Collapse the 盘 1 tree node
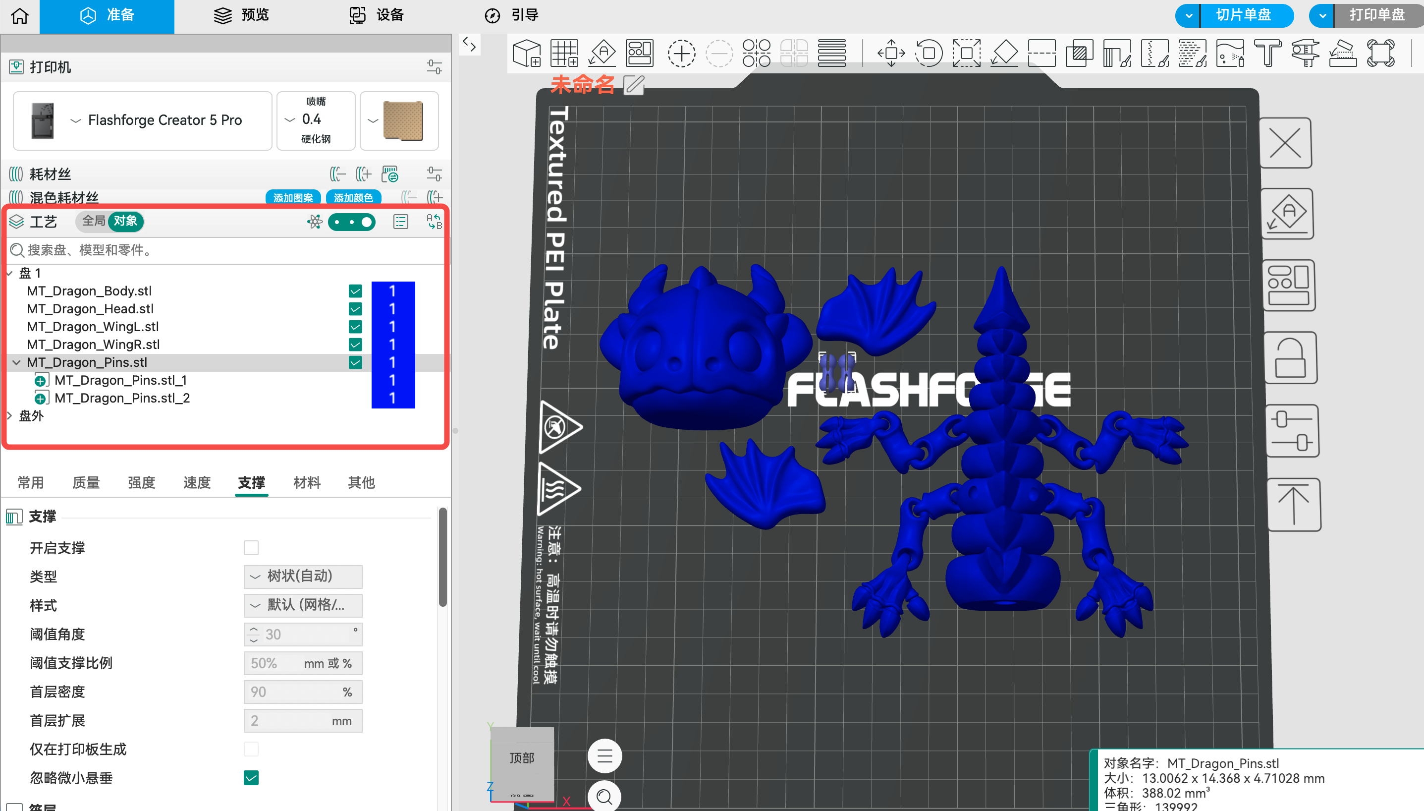 (10, 273)
